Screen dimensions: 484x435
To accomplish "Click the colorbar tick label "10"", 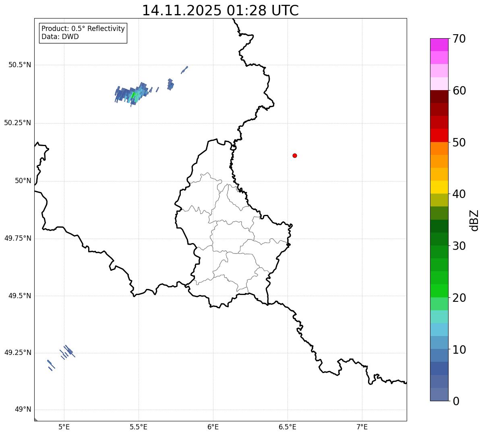I will (459, 349).
